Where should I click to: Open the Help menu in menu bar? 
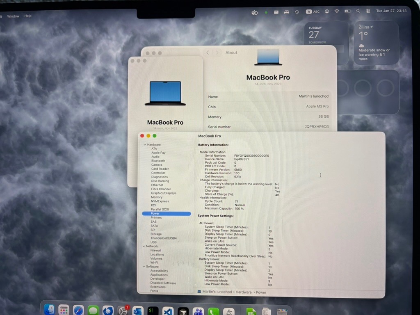pos(28,16)
